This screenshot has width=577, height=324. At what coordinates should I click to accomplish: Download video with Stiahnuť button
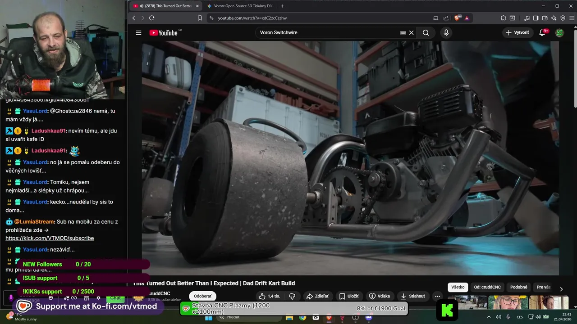click(x=413, y=296)
